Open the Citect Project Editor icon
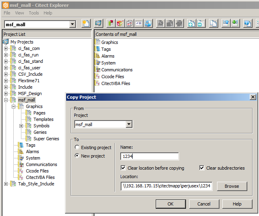The width and height of the screenshot is (259, 216). tap(111, 23)
